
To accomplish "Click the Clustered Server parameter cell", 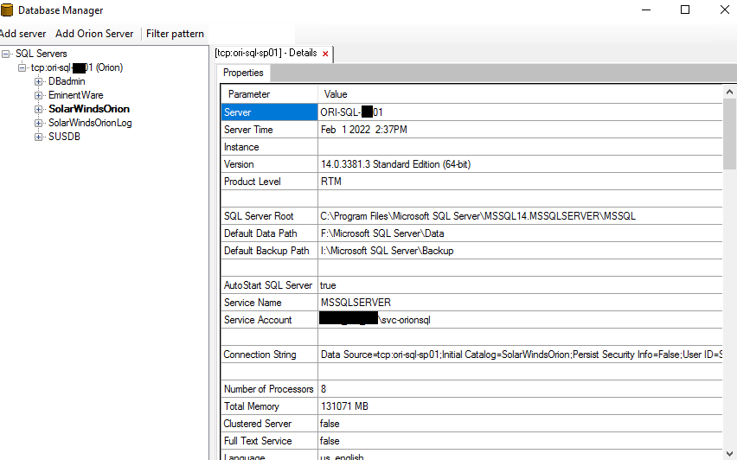I will pos(269,424).
